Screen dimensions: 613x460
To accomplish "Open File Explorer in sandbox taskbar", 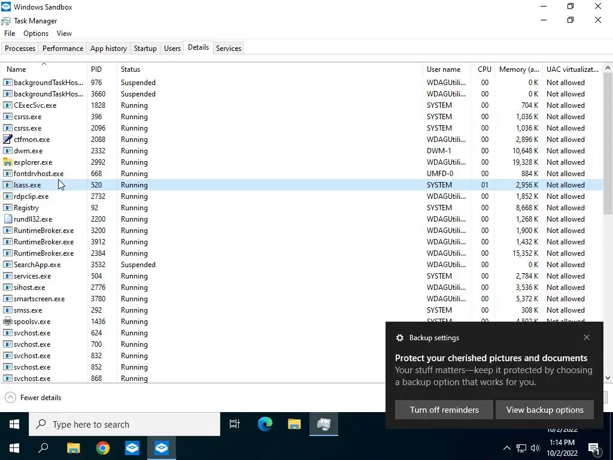I will pos(294,424).
